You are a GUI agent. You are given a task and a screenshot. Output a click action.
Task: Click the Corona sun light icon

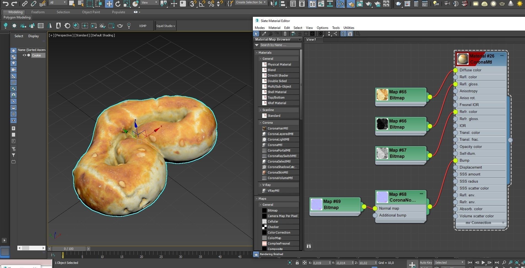click(519, 4)
